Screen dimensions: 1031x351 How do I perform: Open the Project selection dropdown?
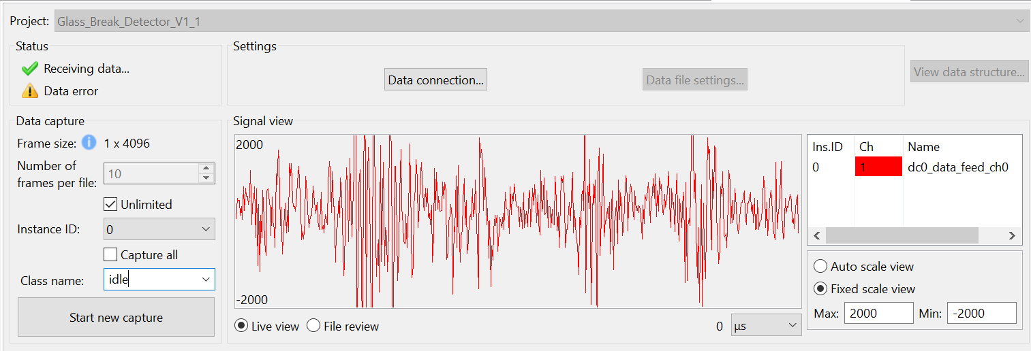[x=1020, y=21]
